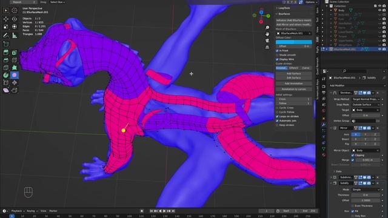The width and height of the screenshot is (388, 218).
Task: Pick the Knife tool
Action: (x=5, y=67)
